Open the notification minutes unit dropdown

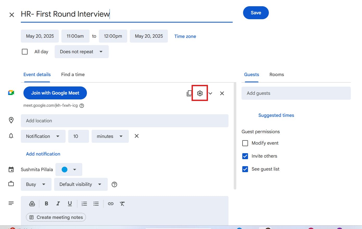110,136
